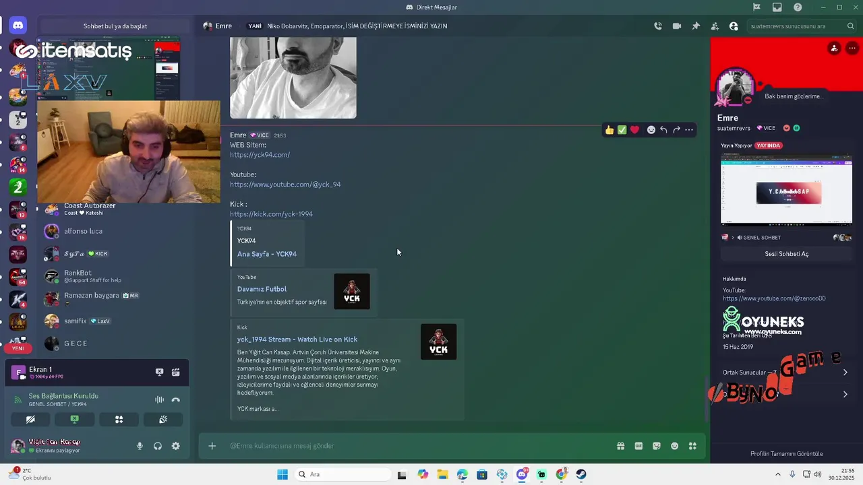Open user settings gear

coord(175,446)
